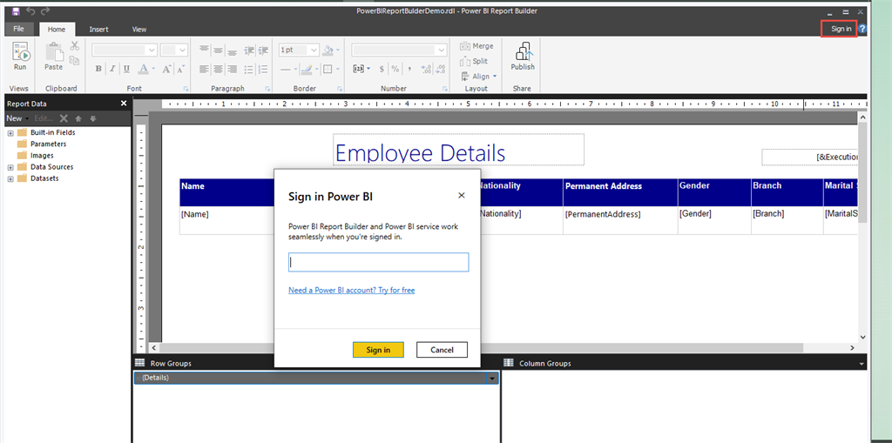The height and width of the screenshot is (443, 892).
Task: Center text horizontally in Paragraph group
Action: (218, 69)
